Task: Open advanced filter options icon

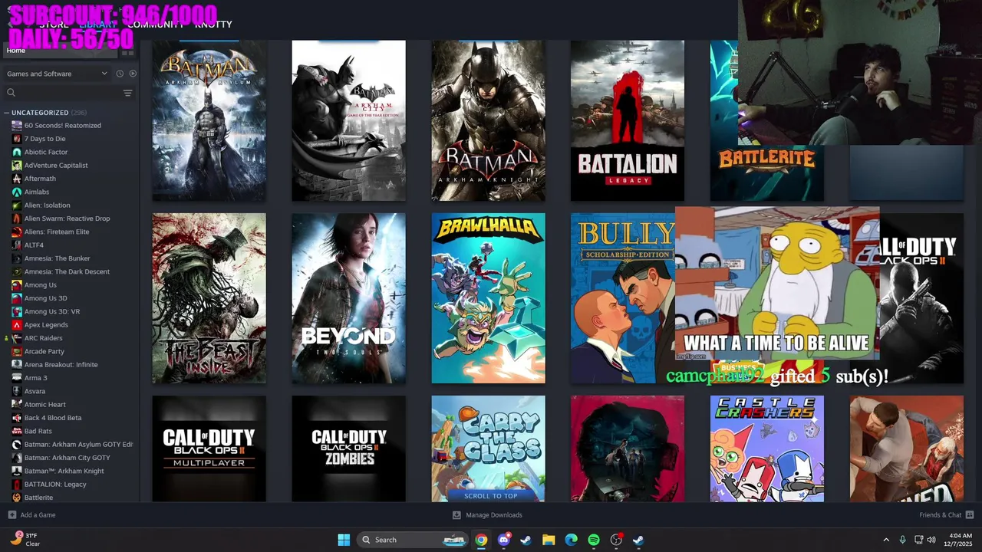Action: tap(127, 93)
